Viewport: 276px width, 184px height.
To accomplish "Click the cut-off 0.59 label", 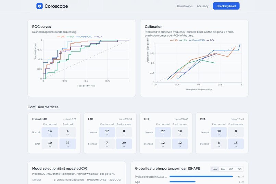I will (125, 119).
